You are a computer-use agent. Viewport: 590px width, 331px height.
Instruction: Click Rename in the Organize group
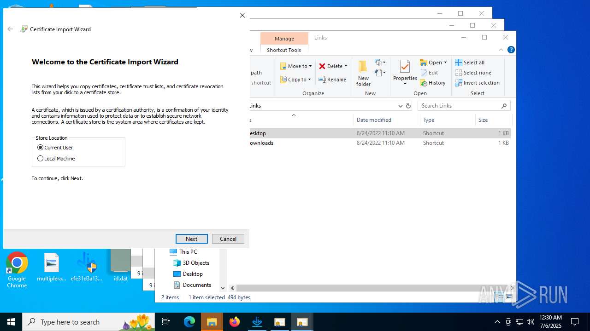pyautogui.click(x=332, y=80)
